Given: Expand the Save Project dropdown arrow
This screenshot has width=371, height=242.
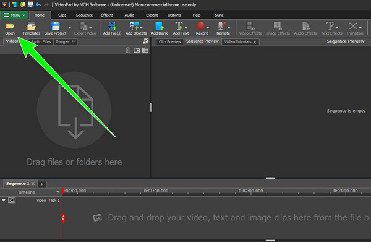Looking at the screenshot, I should tap(69, 28).
